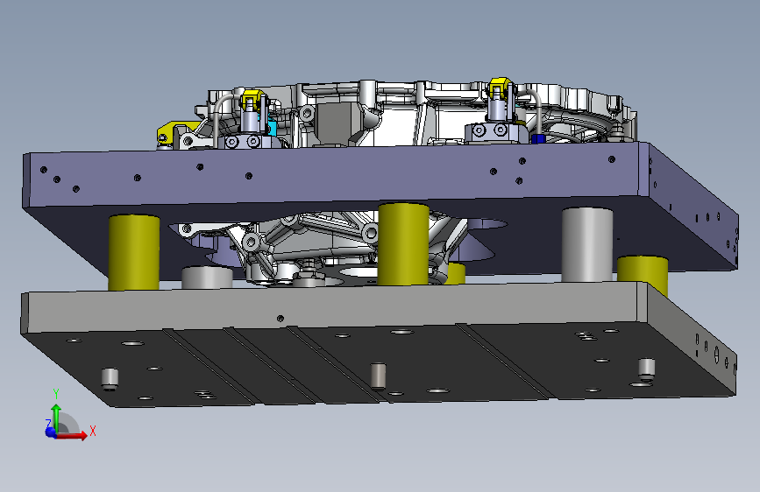
Task: Click the red X axis arrow of the triad
Action: (73, 435)
